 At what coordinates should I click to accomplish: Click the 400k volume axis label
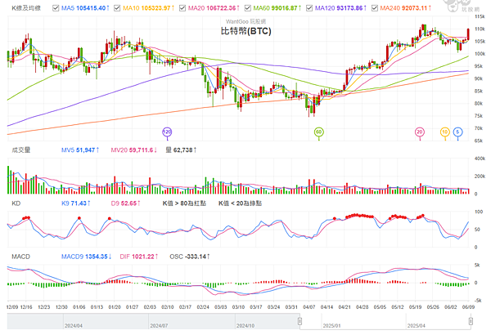pyautogui.click(x=480, y=159)
